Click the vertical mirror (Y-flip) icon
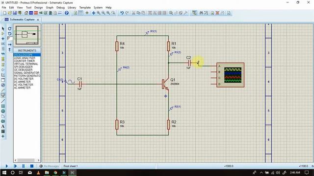 pos(10,50)
